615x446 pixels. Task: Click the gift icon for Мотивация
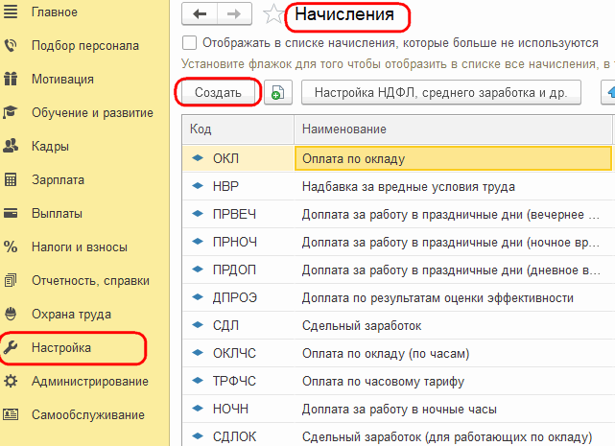(x=11, y=79)
